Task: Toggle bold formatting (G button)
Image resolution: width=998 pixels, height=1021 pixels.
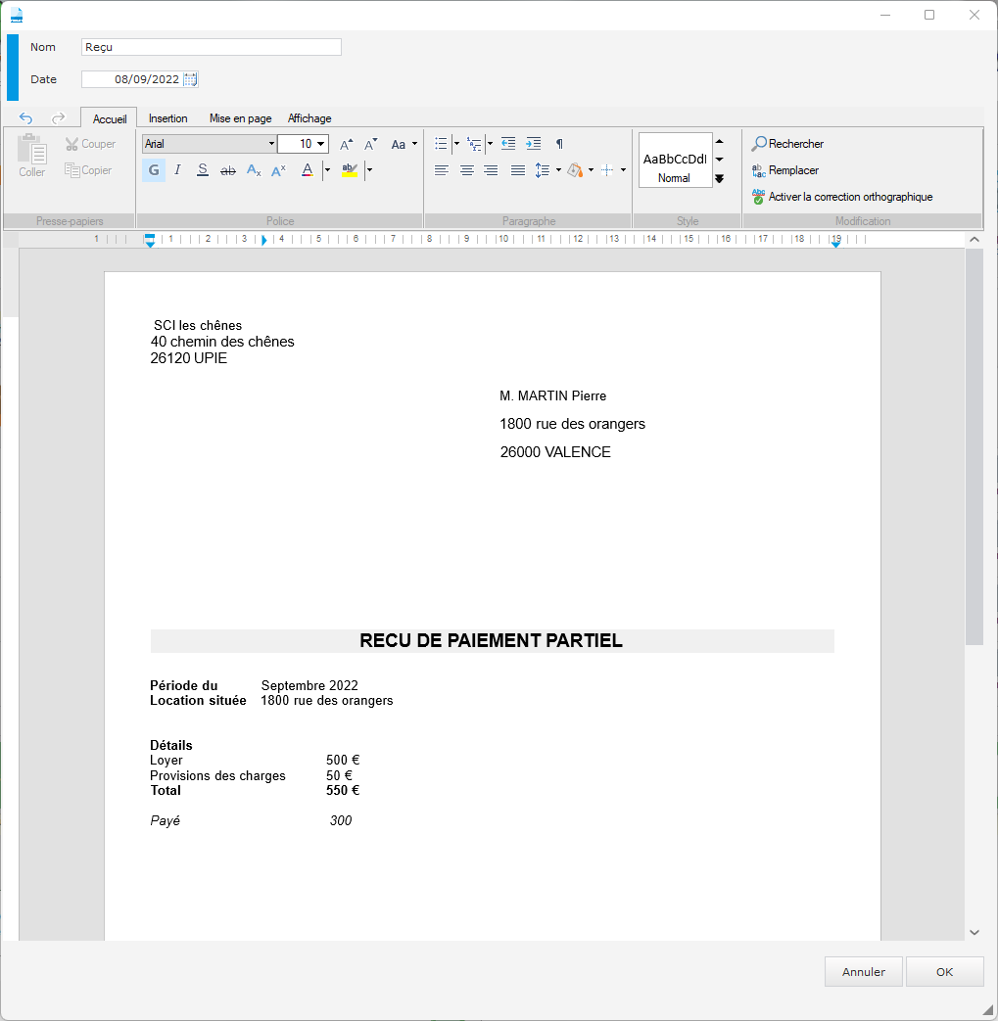Action: 154,170
